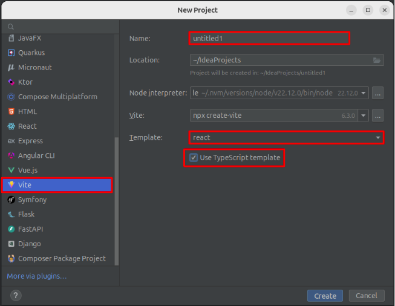Click the npx create-vite text field
This screenshot has height=306, width=395.
[x=274, y=116]
